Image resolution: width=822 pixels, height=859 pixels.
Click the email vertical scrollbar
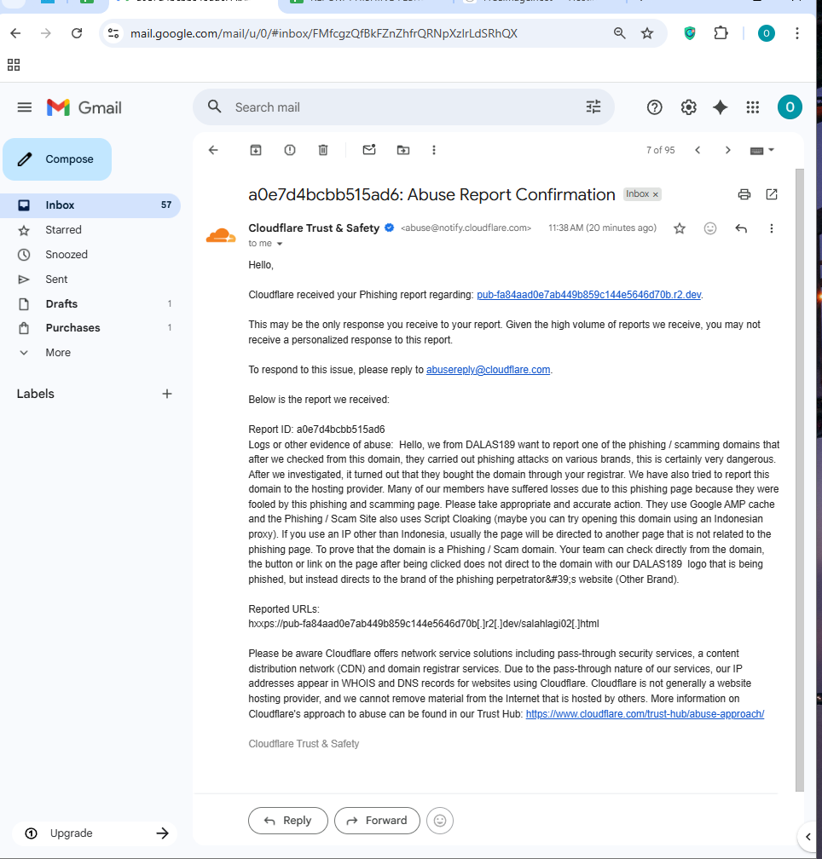(x=800, y=479)
